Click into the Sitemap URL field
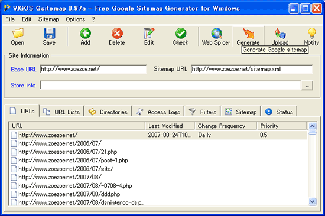This screenshot has height=216, width=325. coord(252,69)
